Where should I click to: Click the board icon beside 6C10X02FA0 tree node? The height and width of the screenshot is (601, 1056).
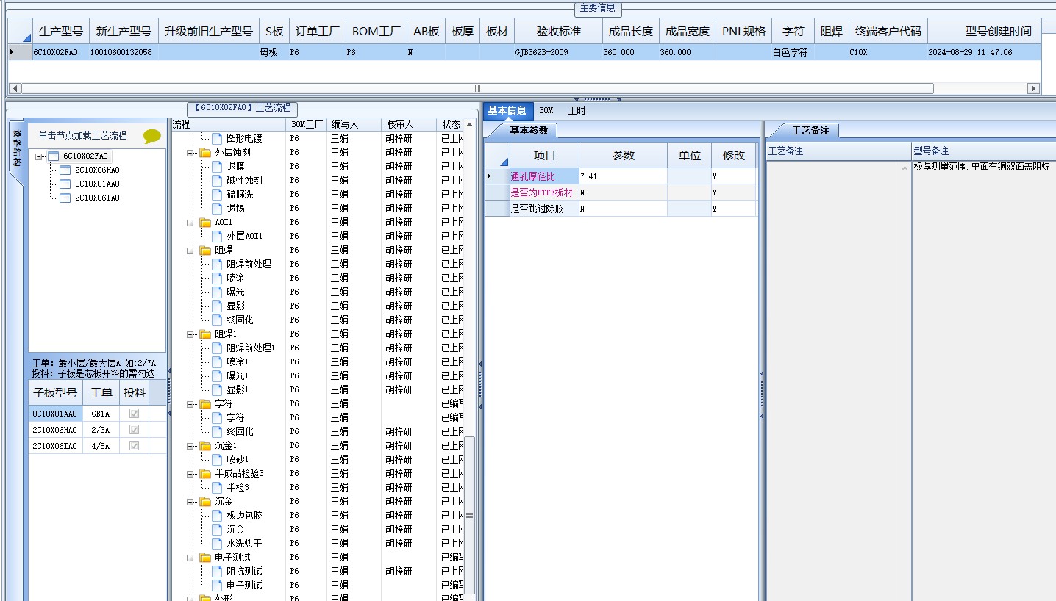[x=52, y=156]
